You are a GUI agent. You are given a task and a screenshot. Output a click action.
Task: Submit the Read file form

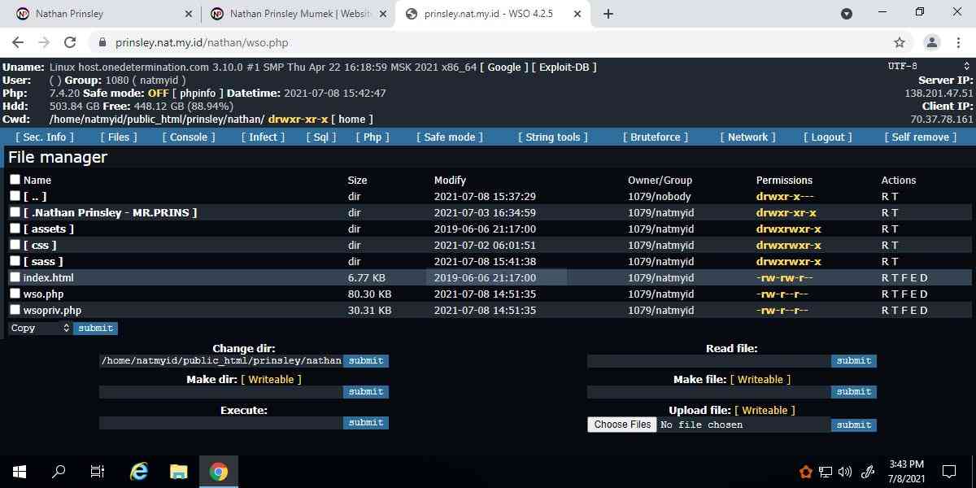click(854, 360)
